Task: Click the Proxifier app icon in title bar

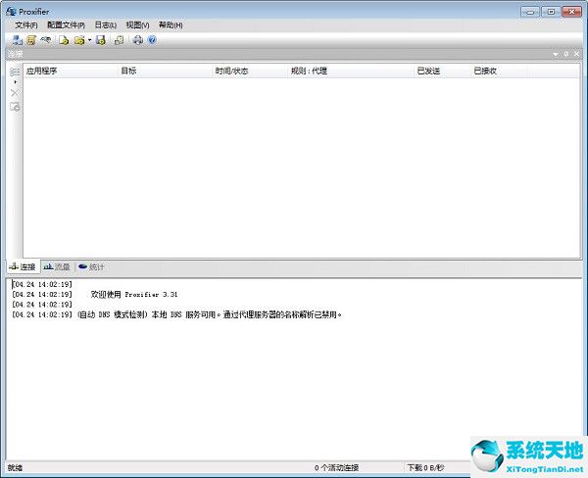Action: [x=11, y=12]
